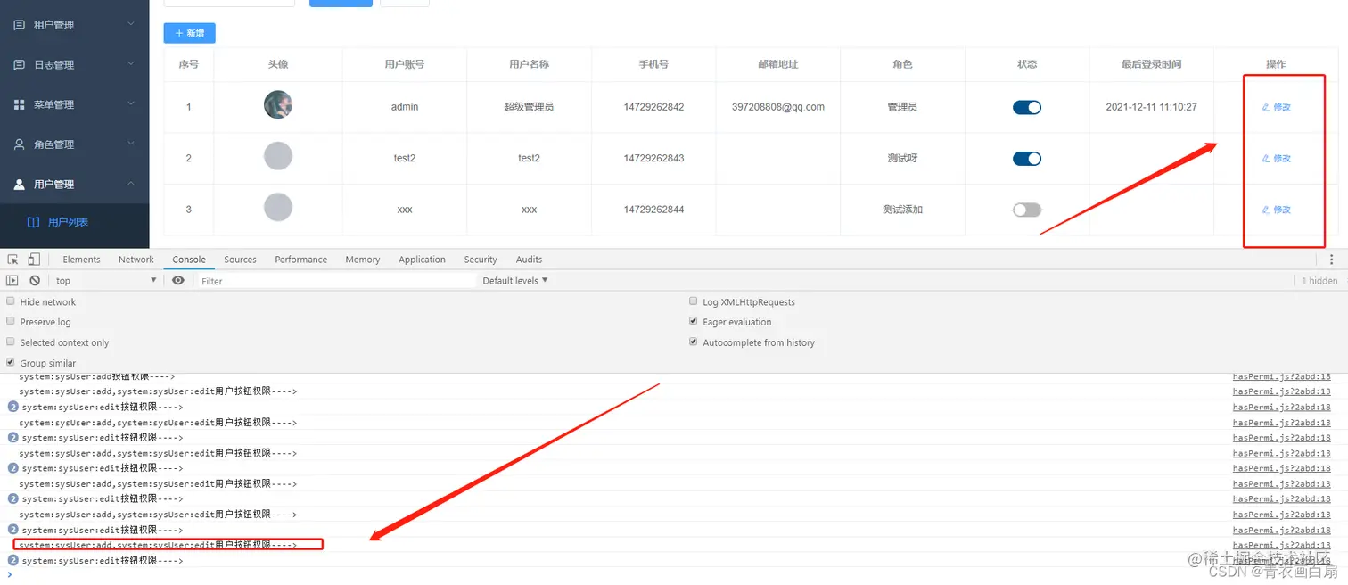Click the 用户列表 book icon
Screen dimensions: 1348x585
(33, 222)
